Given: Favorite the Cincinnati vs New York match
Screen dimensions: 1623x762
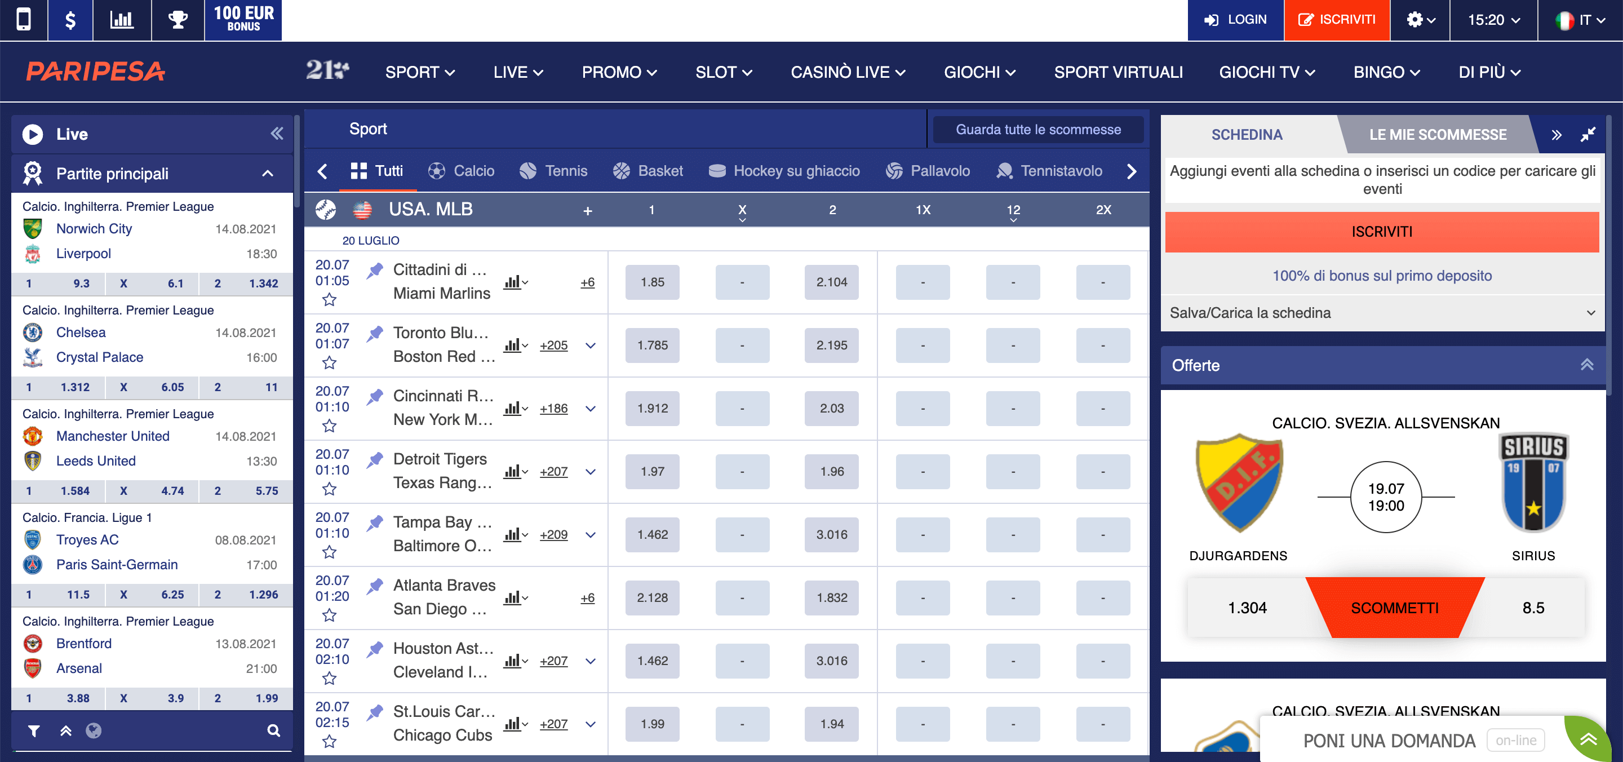Looking at the screenshot, I should pos(329,426).
